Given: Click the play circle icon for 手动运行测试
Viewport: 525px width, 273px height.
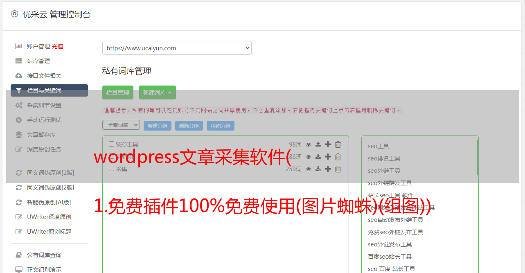Looking at the screenshot, I should pos(18,120).
